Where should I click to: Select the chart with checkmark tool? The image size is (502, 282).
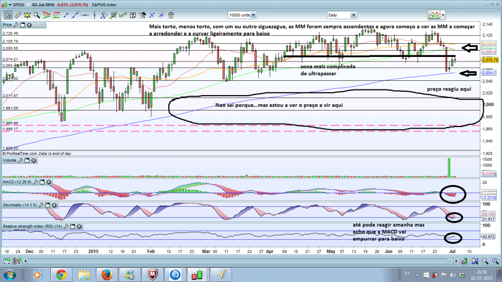(114, 15)
